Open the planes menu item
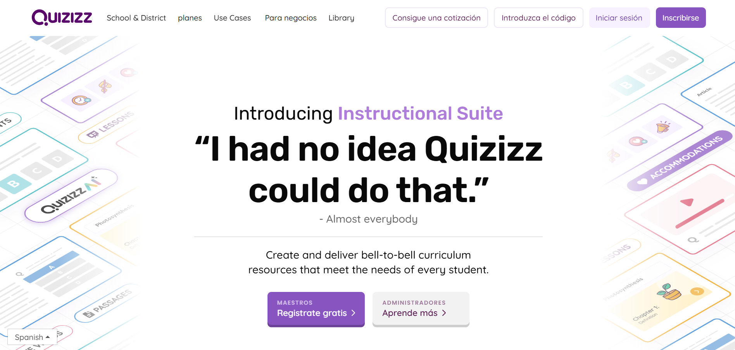Screen dimensions: 735x350 pyautogui.click(x=190, y=18)
